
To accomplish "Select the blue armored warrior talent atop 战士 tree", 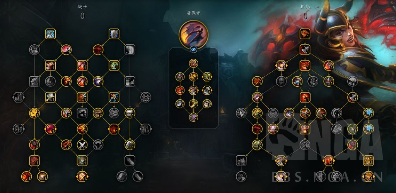I will (50, 34).
